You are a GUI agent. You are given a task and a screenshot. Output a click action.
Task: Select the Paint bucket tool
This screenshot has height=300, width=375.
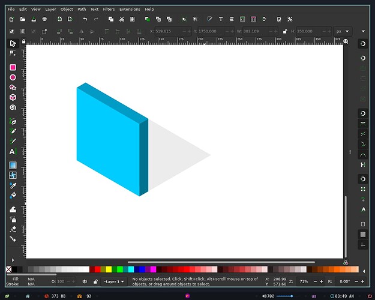click(13, 195)
